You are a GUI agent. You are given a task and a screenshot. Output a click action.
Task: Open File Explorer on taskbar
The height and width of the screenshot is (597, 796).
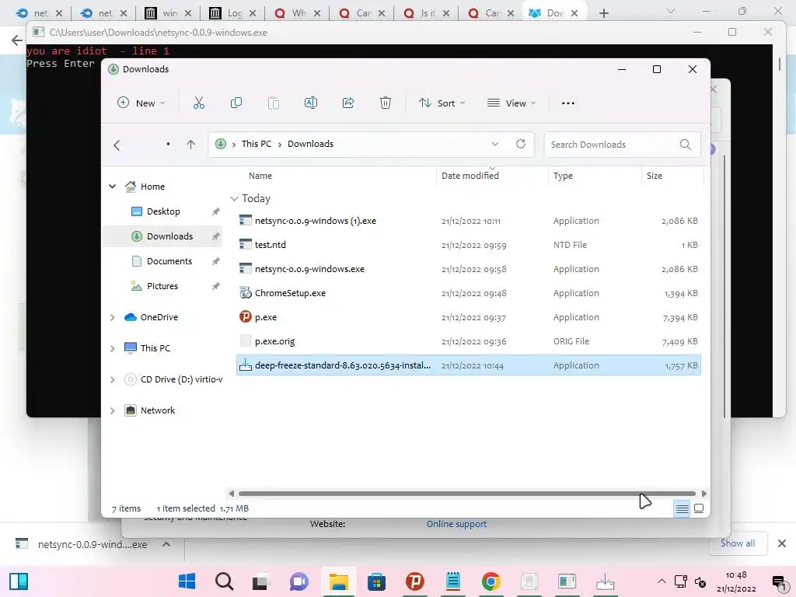338,581
